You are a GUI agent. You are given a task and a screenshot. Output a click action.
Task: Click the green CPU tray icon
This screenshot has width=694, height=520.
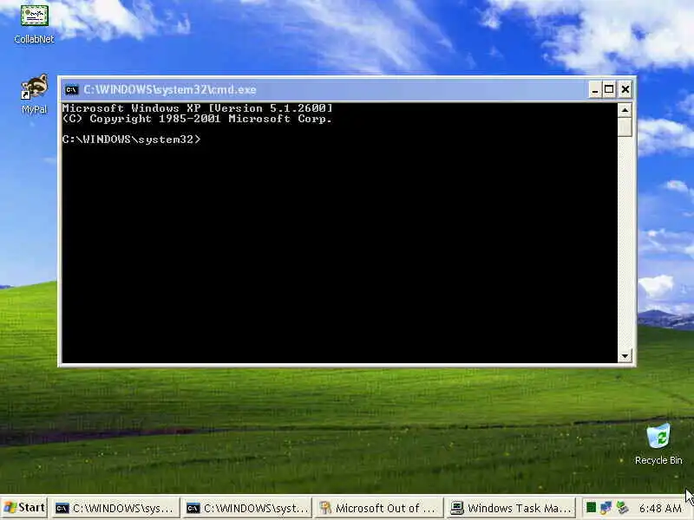591,508
